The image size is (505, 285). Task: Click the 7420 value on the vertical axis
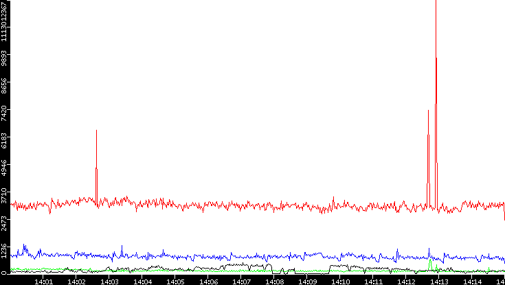3,113
